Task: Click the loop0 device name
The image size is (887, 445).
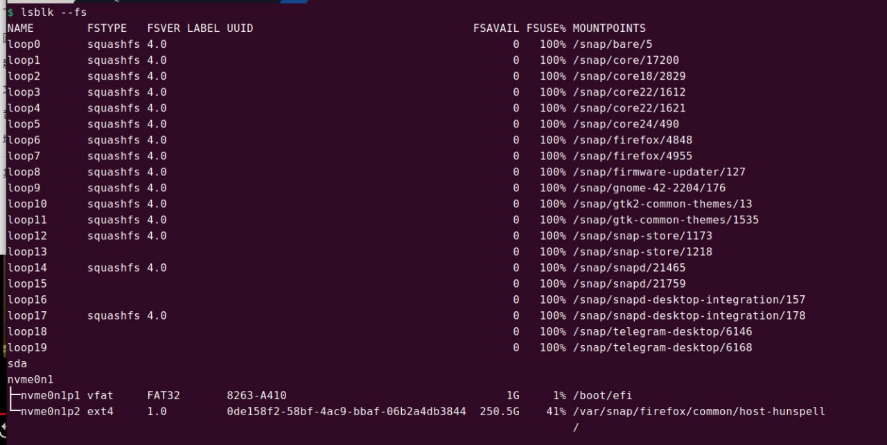Action: (24, 44)
